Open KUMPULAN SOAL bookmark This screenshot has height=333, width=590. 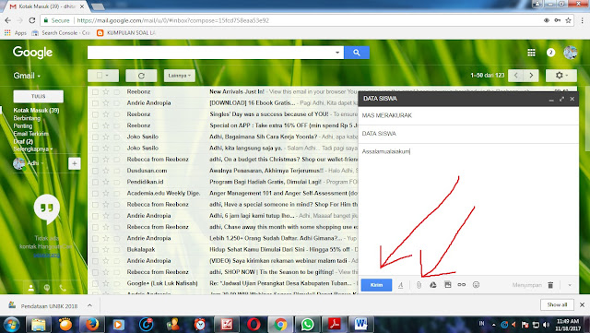pos(126,33)
